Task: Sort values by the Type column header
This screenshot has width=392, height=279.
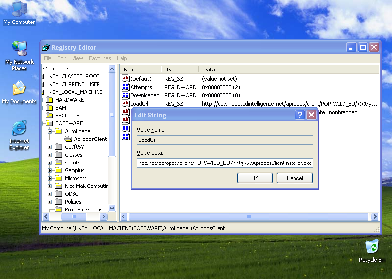Action: click(x=180, y=70)
